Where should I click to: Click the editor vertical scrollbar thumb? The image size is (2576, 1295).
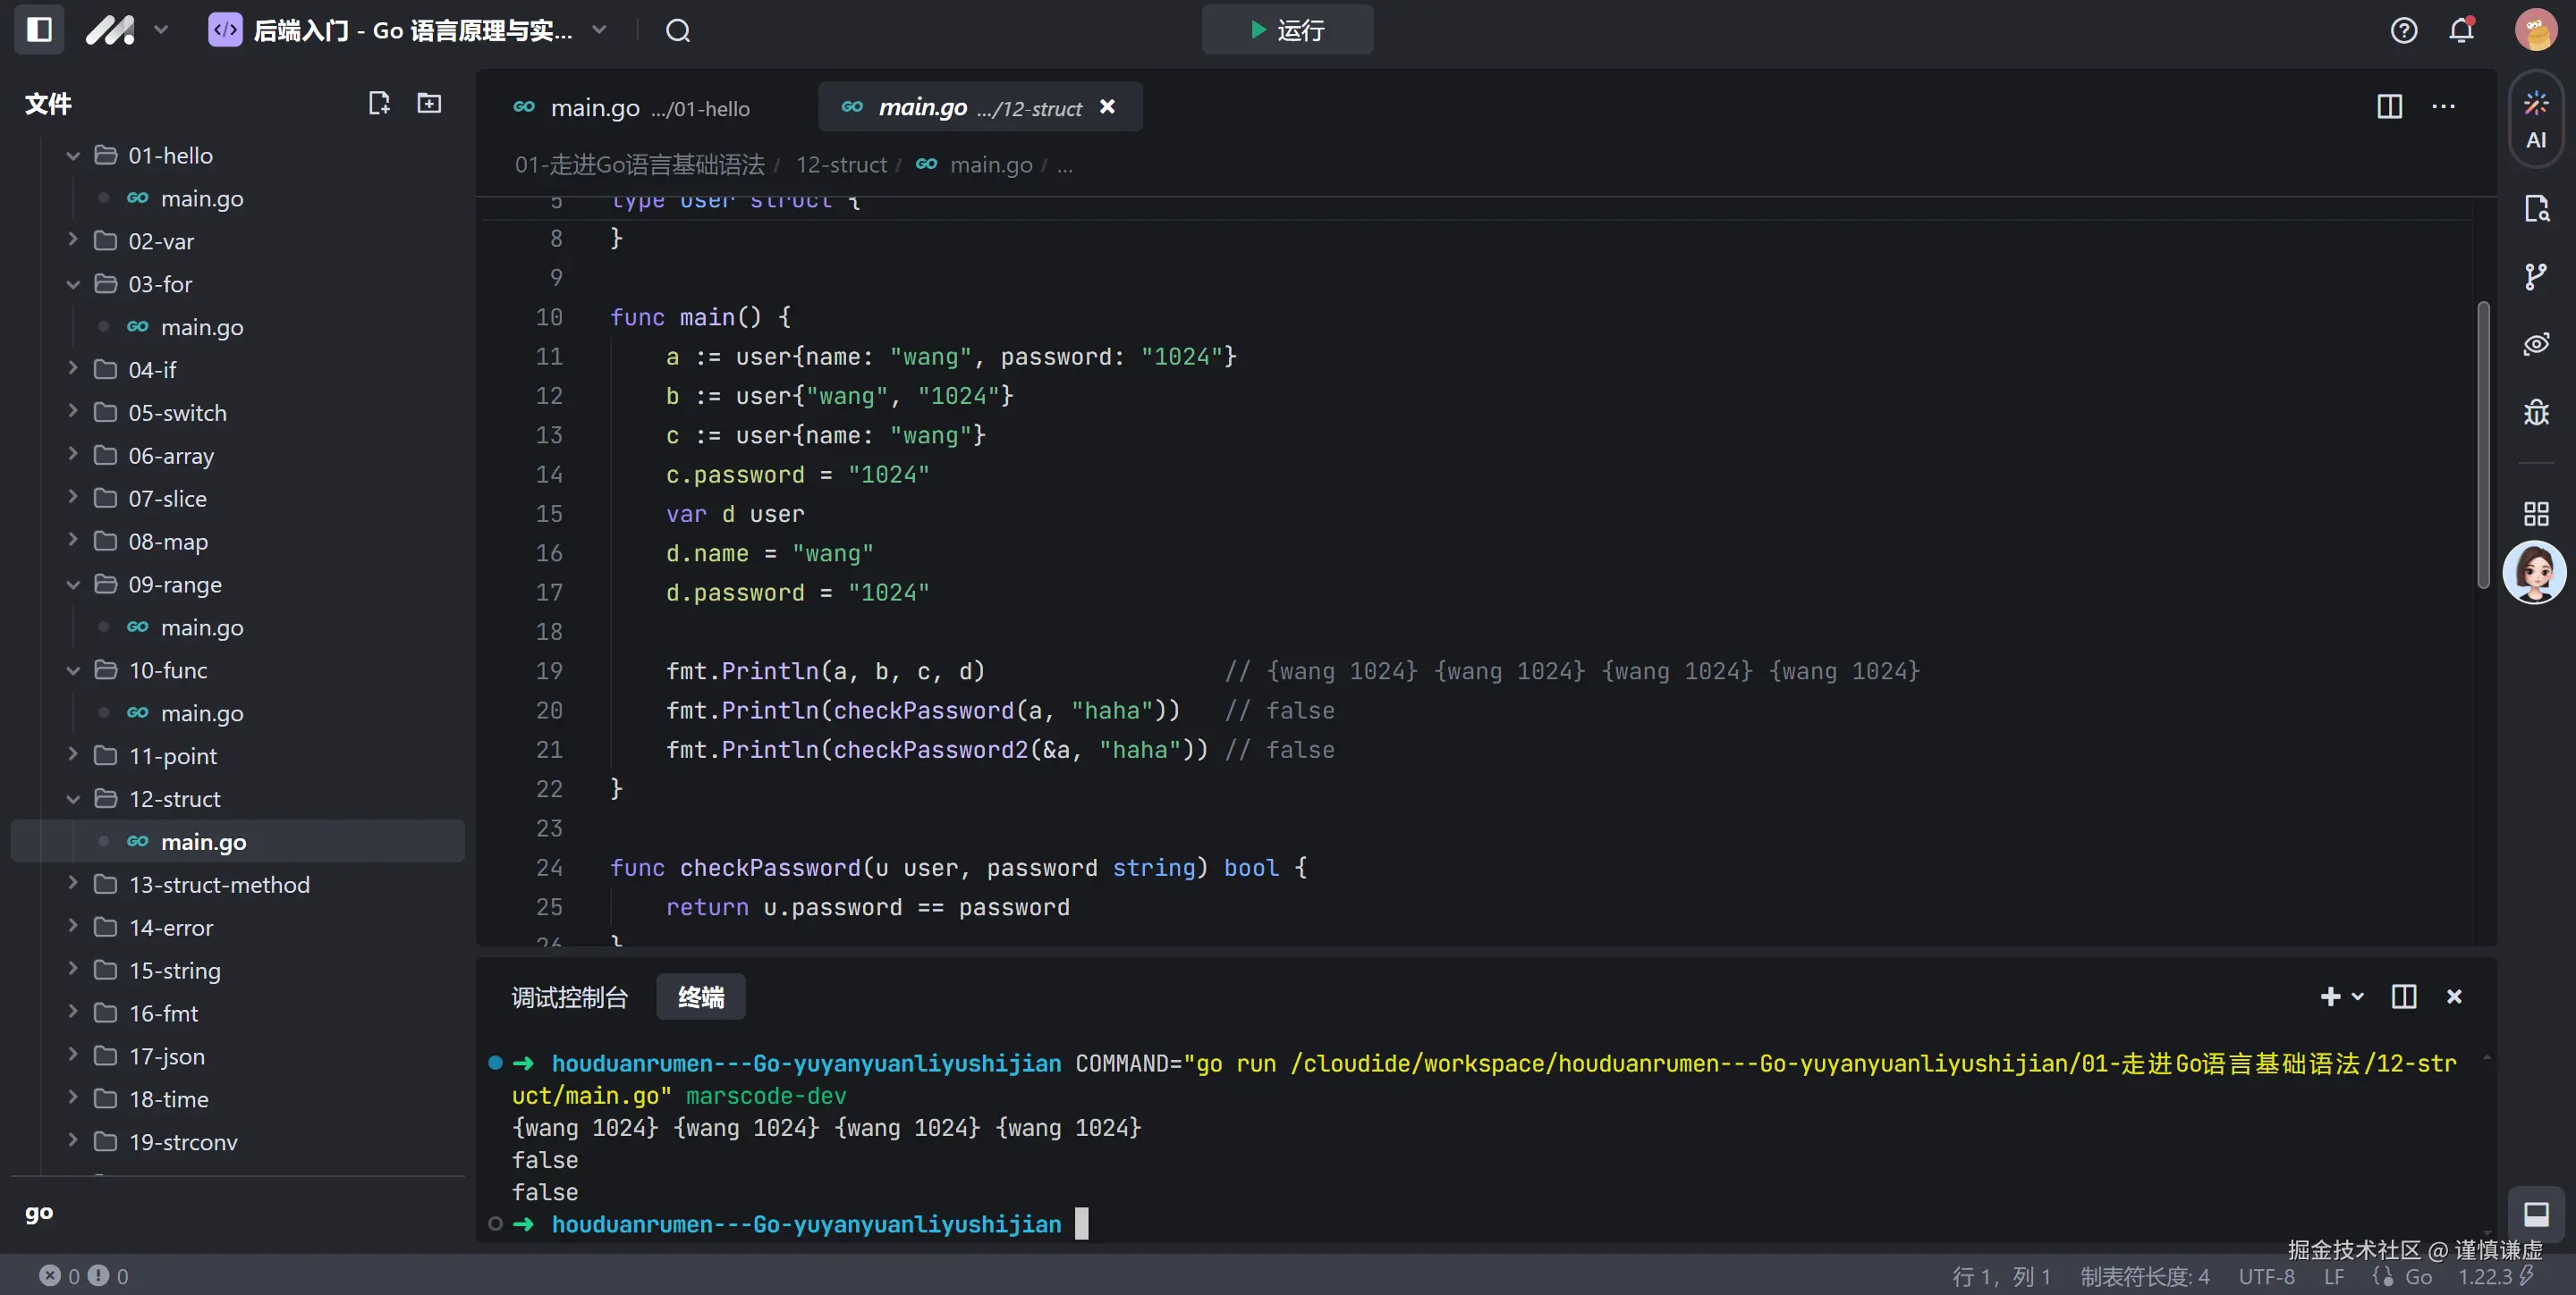tap(2482, 445)
